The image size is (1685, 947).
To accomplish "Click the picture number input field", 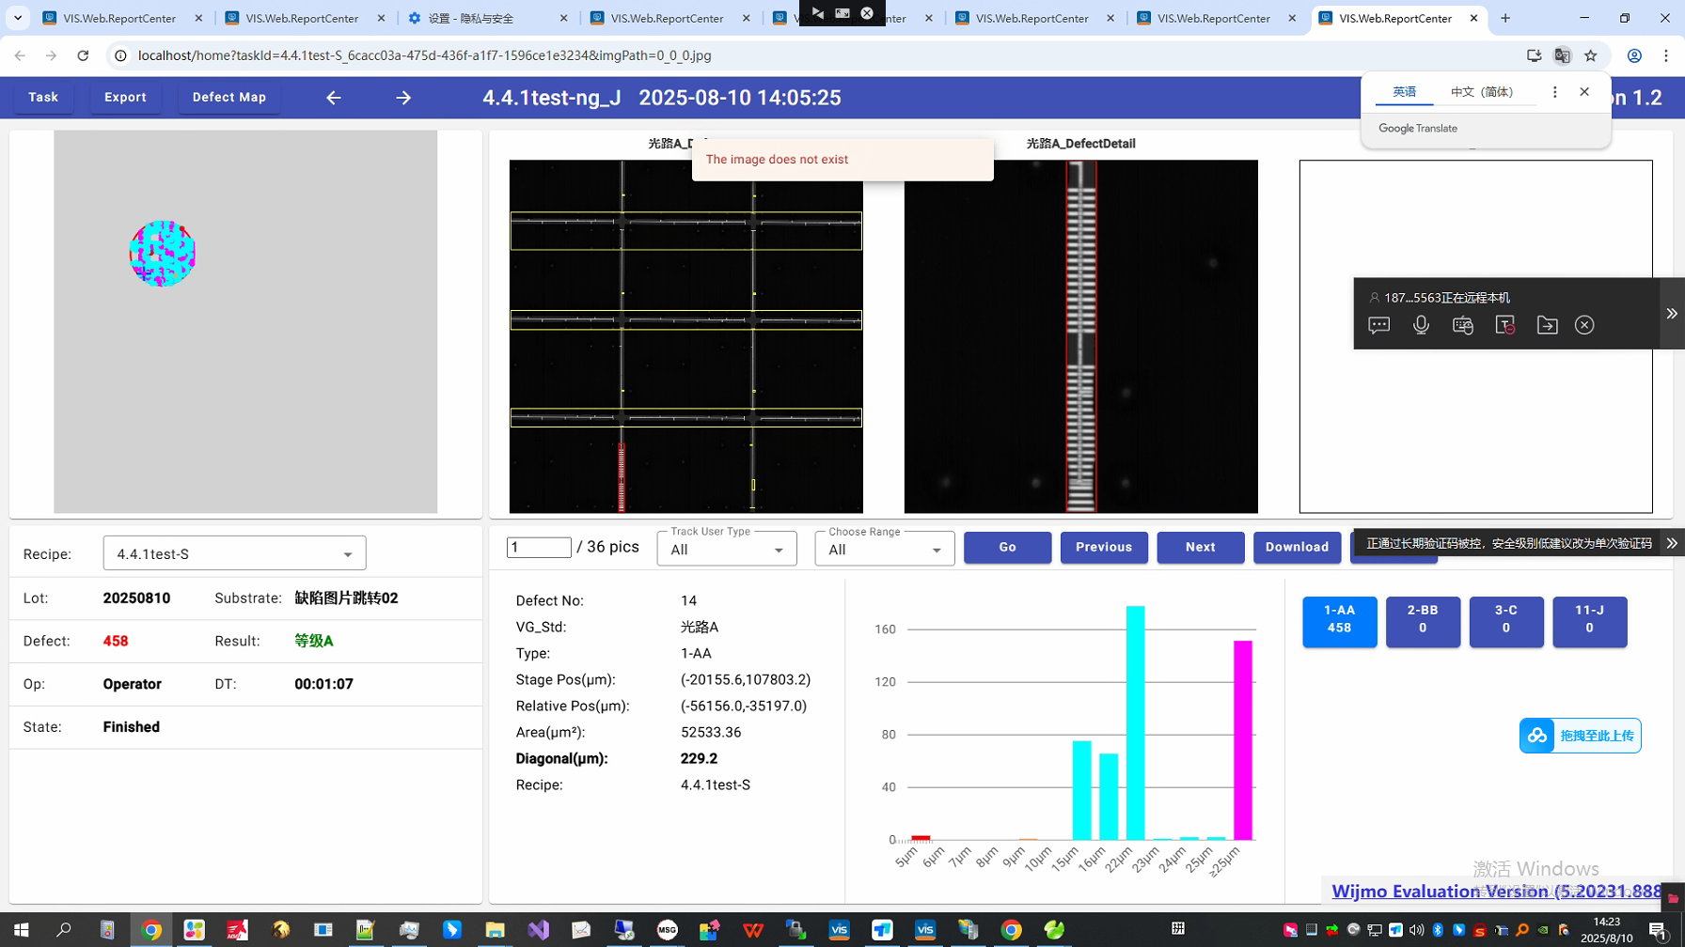I will coord(539,547).
